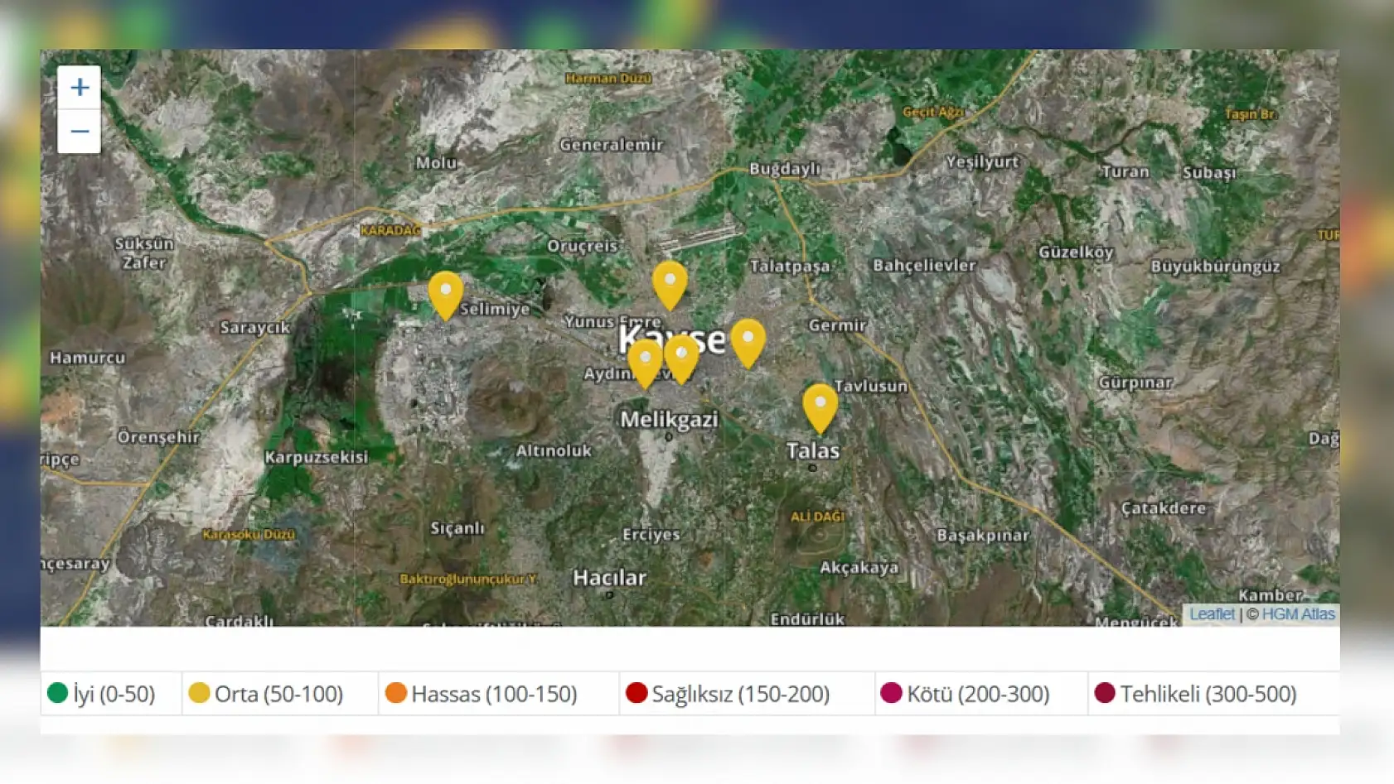Image resolution: width=1394 pixels, height=784 pixels.
Task: Open the HGM Atlas link
Action: (x=1298, y=614)
